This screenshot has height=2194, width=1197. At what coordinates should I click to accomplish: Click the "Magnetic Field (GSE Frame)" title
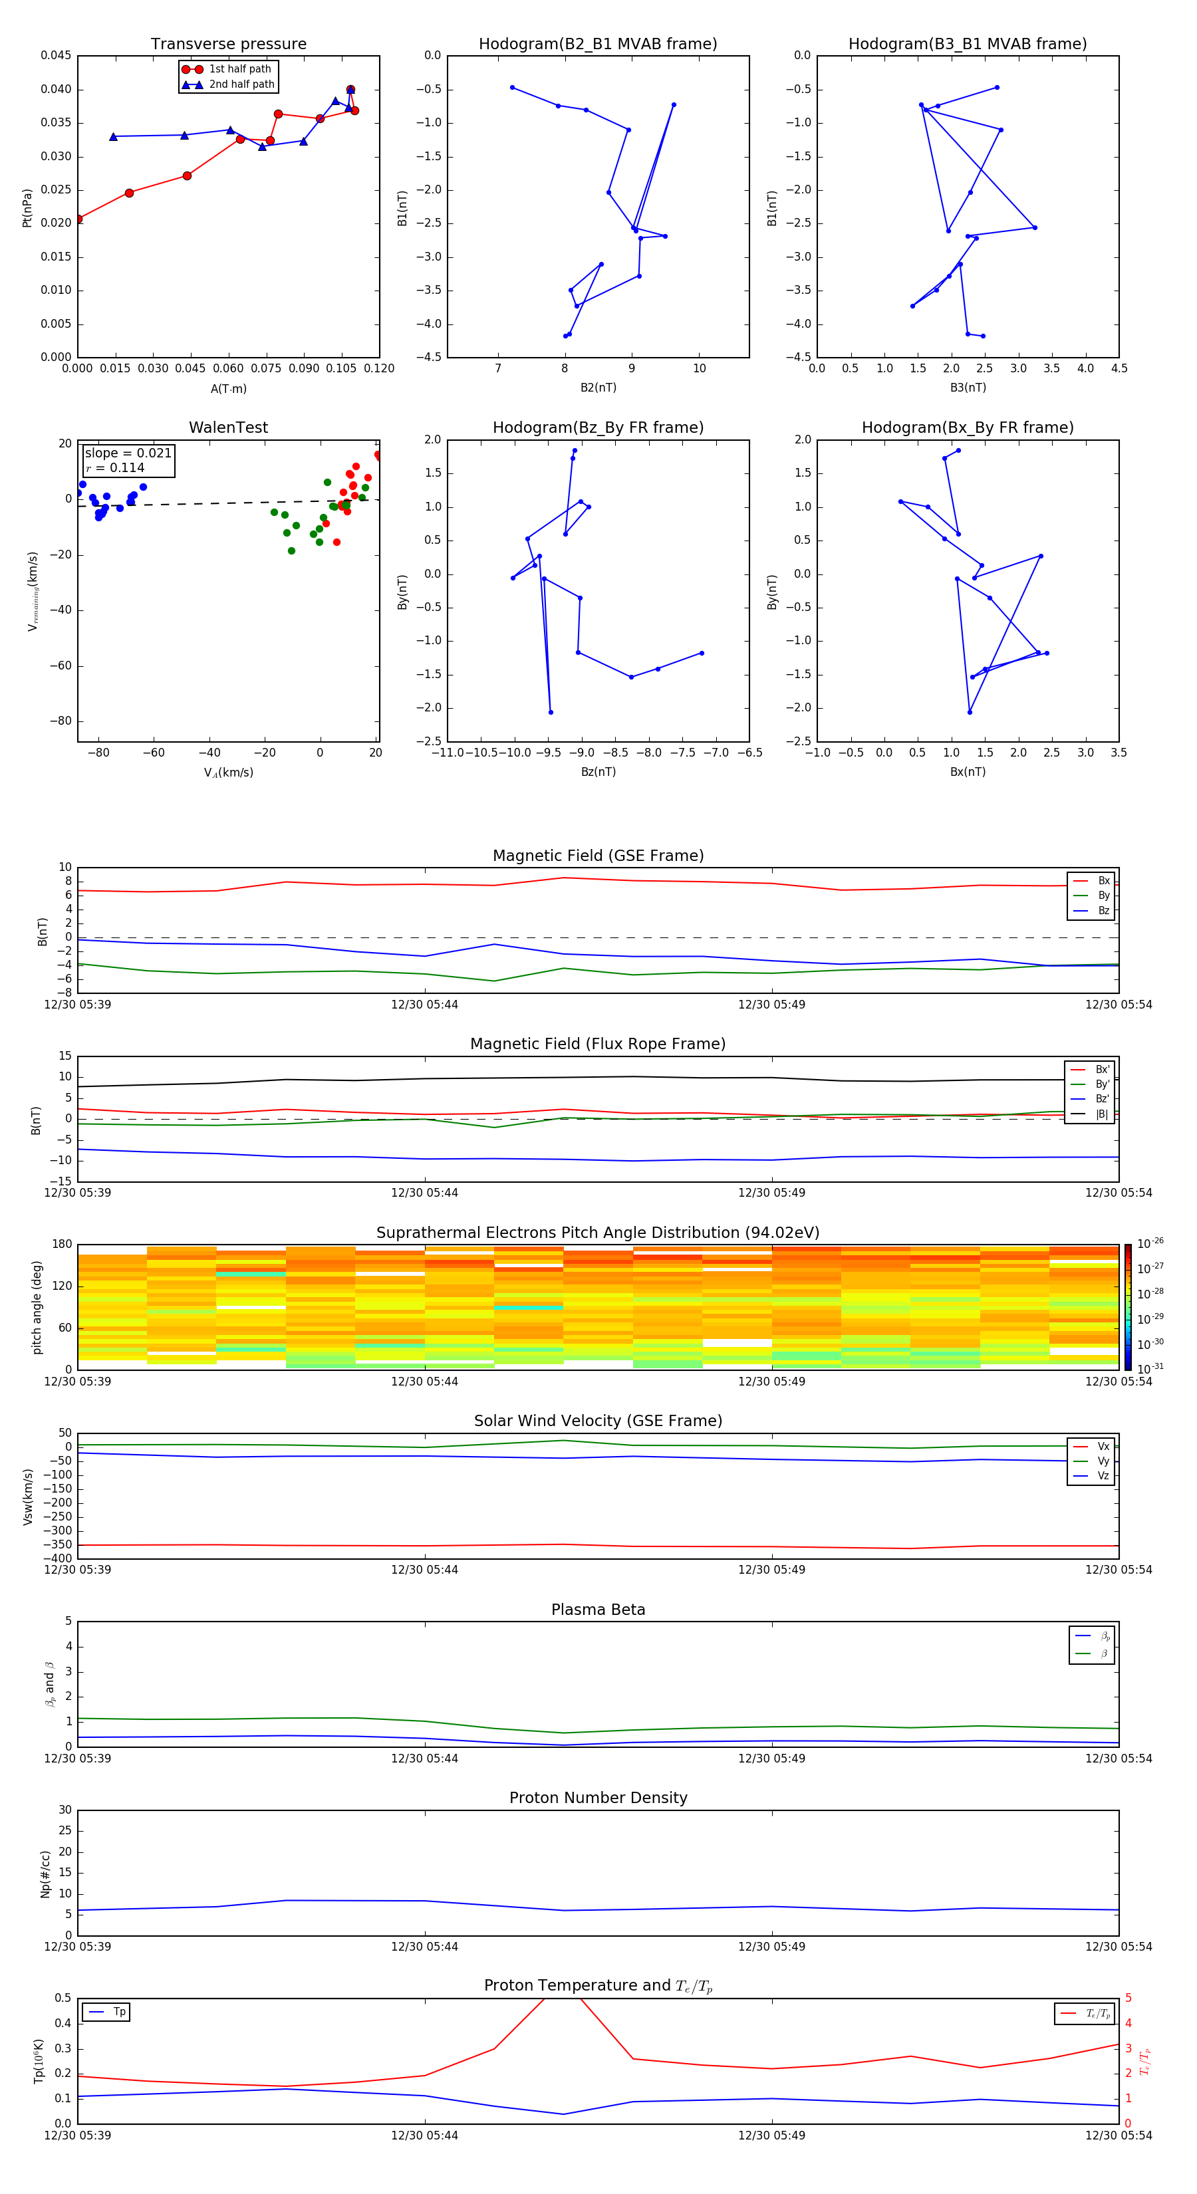[x=598, y=855]
